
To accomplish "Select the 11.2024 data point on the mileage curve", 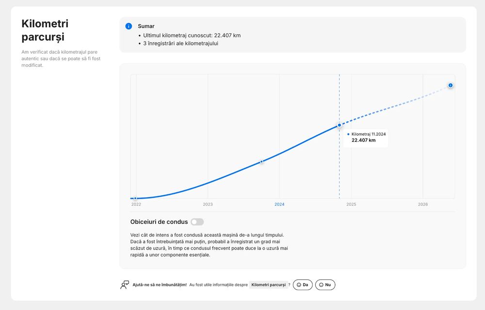I will (x=339, y=125).
